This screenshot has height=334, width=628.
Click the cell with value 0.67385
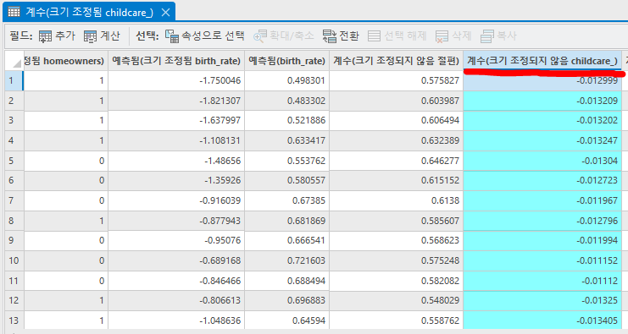tap(286, 200)
